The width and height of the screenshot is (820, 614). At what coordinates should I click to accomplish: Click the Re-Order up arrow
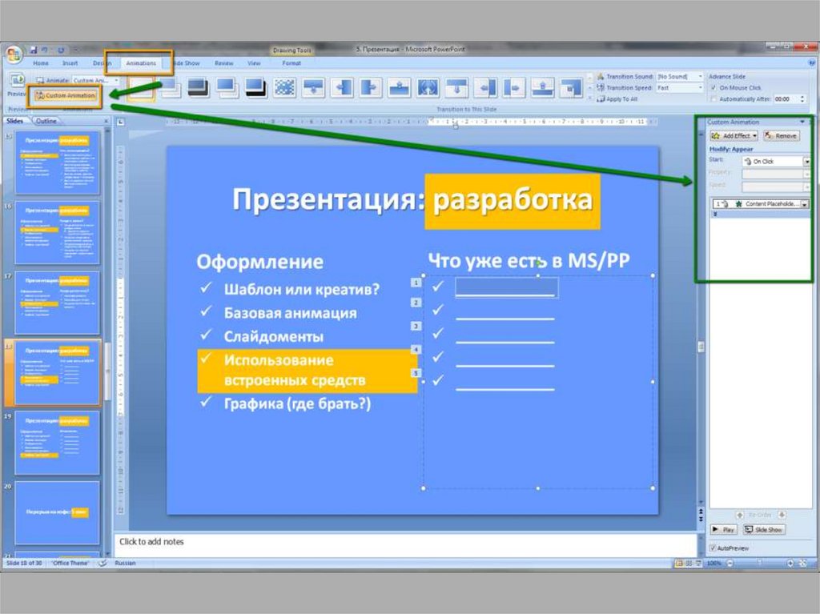(x=739, y=516)
